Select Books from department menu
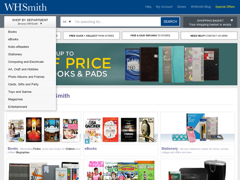The height and width of the screenshot is (180, 240). pos(30,32)
